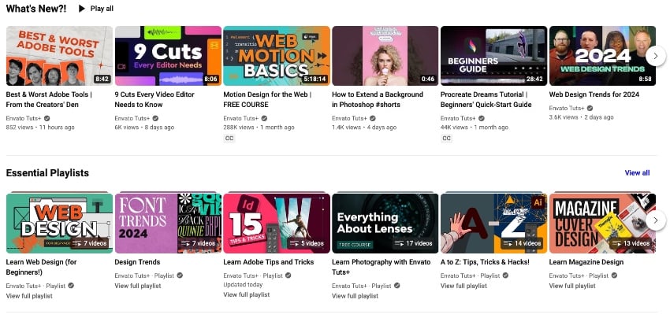This screenshot has height=318, width=670.
Task: Click the 7 videos badge on Web Design thumbnail
Action: coord(89,243)
